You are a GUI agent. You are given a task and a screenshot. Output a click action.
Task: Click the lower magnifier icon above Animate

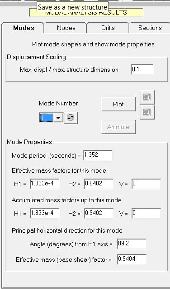[147, 112]
